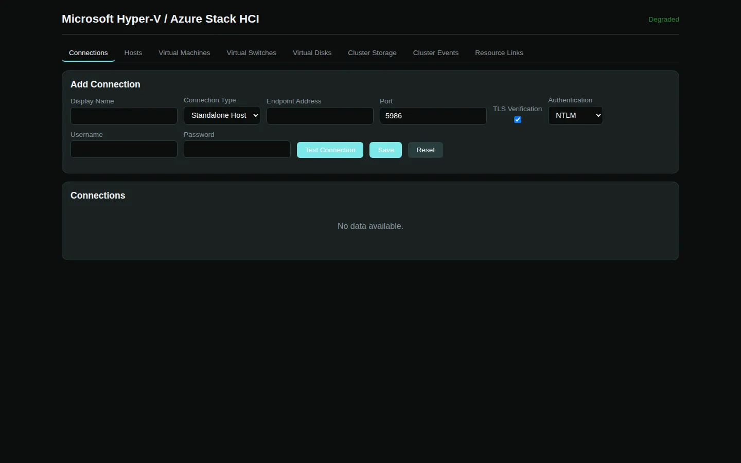Select the Virtual Switches tab
This screenshot has height=463, width=741.
point(252,53)
